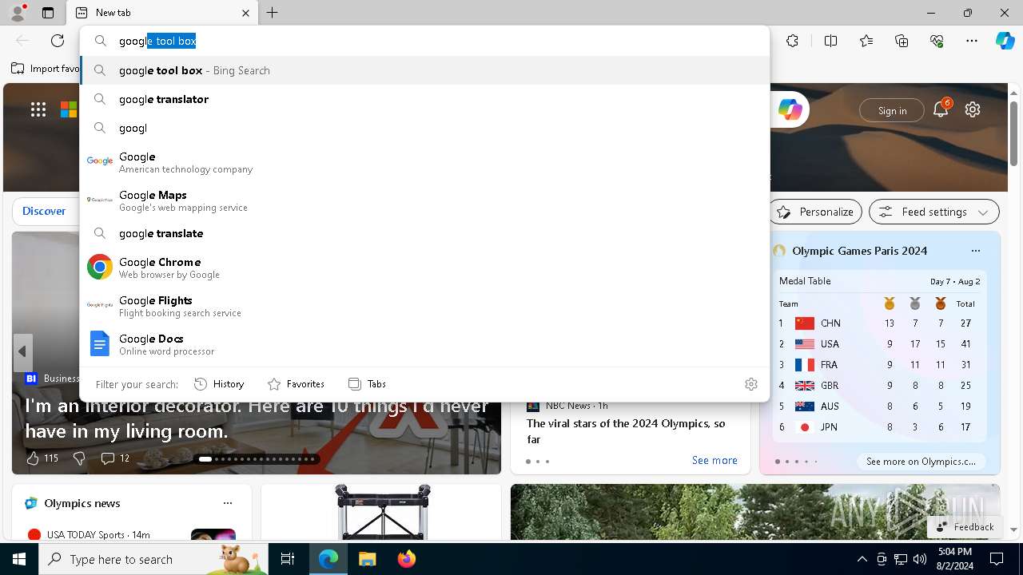Select Google American technology company suggestion

pyautogui.click(x=425, y=162)
